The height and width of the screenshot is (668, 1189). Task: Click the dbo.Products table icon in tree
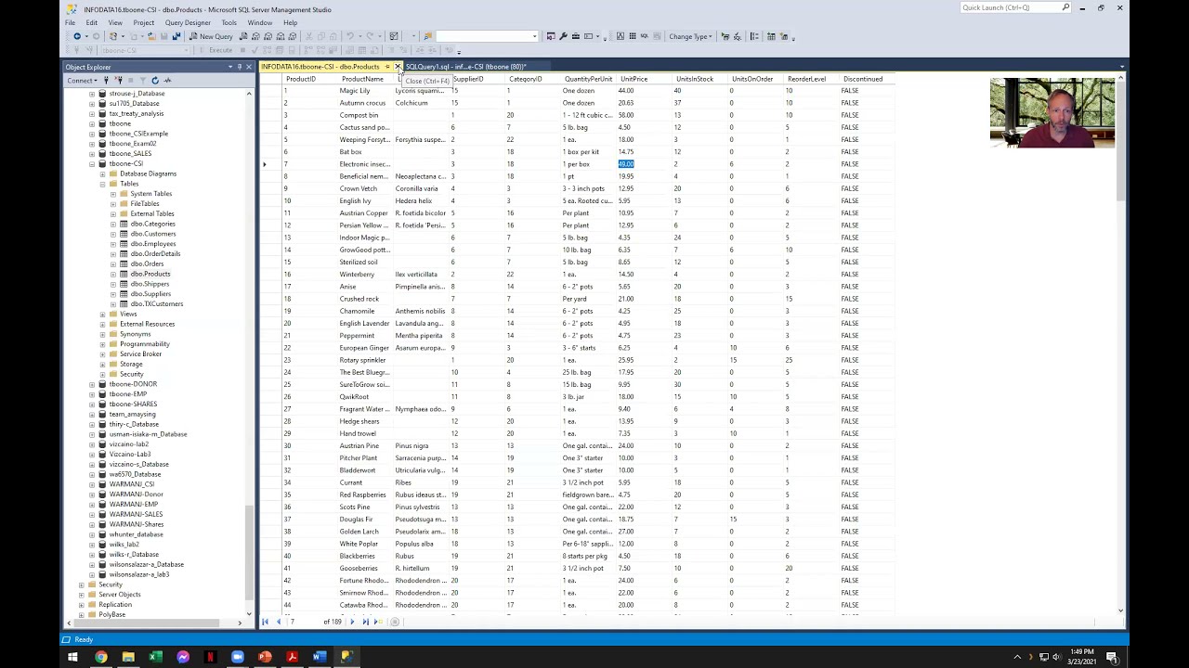pos(124,274)
